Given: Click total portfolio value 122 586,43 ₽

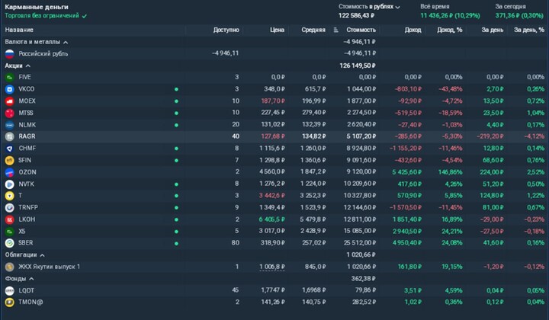Looking at the screenshot, I should pyautogui.click(x=356, y=16).
